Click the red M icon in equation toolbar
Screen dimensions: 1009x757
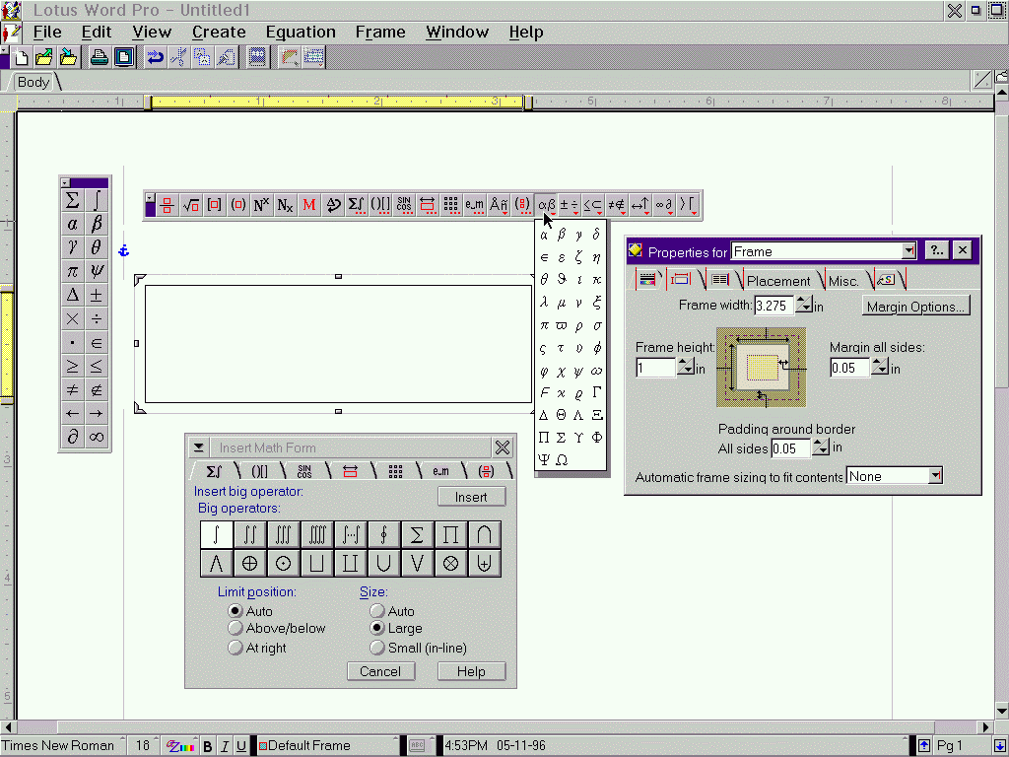[308, 205]
